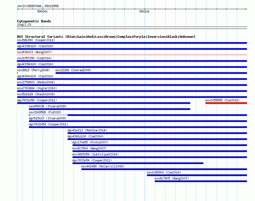Click the dgv7632n54 (Cooper2011) label
Viewport: 255px width, 201px height.
click(48, 124)
